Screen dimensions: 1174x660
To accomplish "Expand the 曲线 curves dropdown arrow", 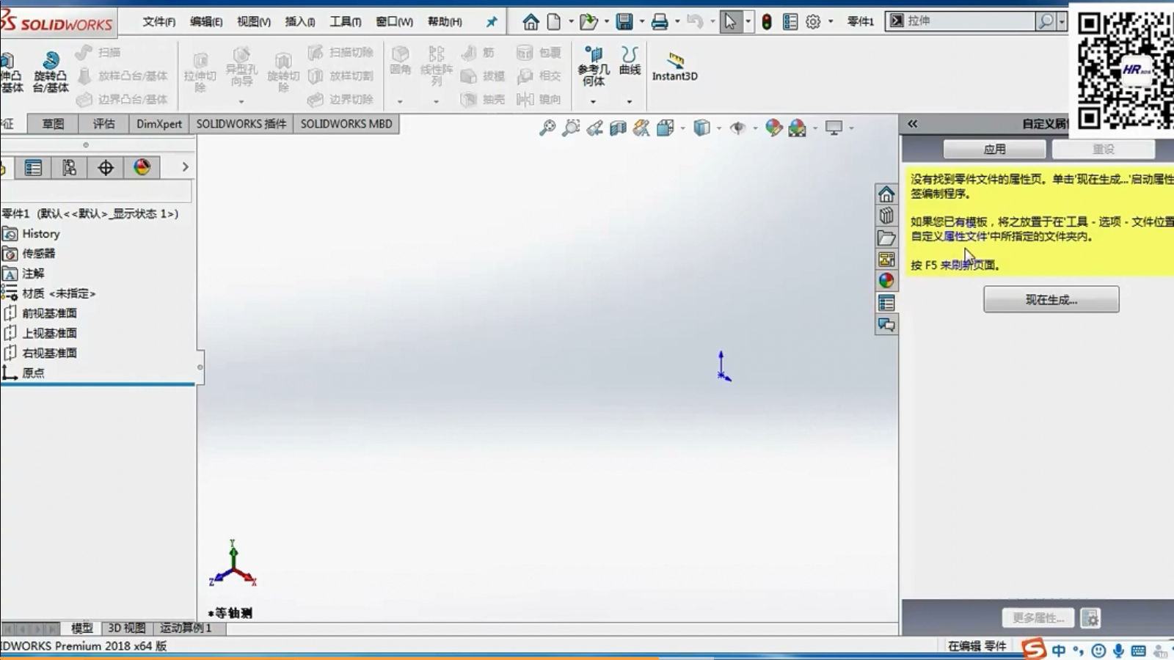I will (x=629, y=102).
